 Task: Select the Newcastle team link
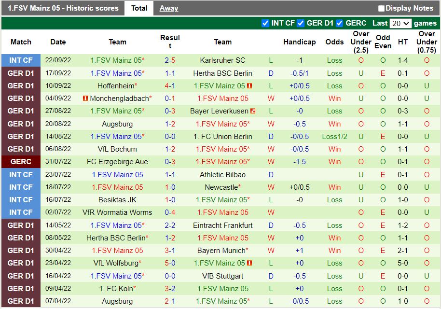click(222, 187)
